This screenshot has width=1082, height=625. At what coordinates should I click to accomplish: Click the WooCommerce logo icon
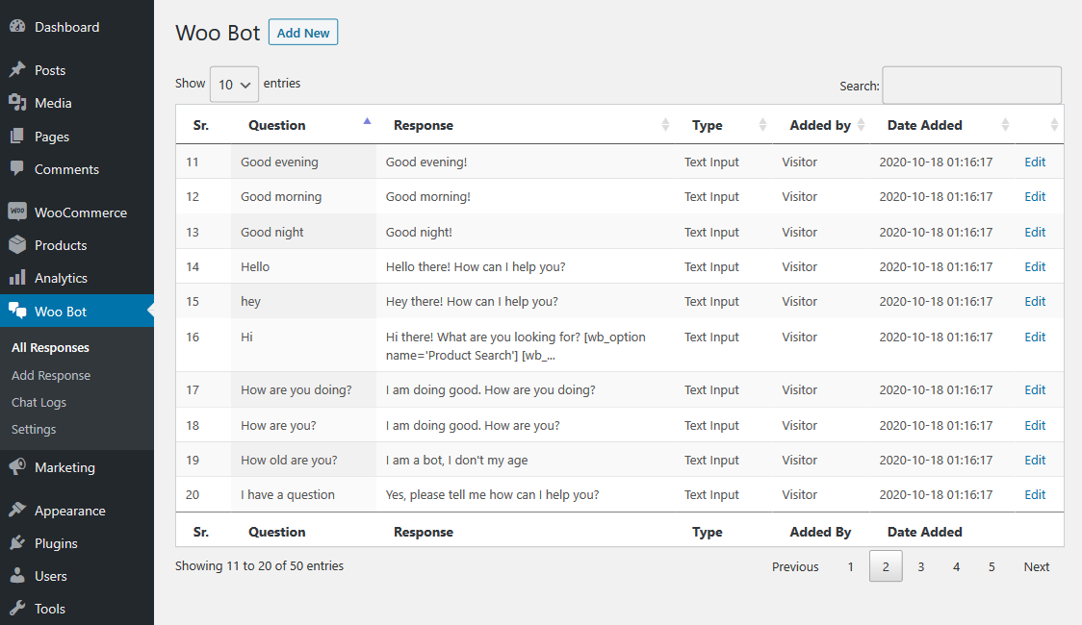(x=17, y=212)
